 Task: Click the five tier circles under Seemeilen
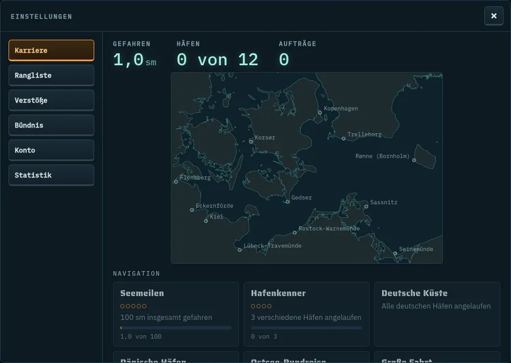(133, 306)
